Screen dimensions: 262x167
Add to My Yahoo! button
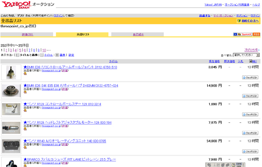pyautogui.click(x=243, y=34)
